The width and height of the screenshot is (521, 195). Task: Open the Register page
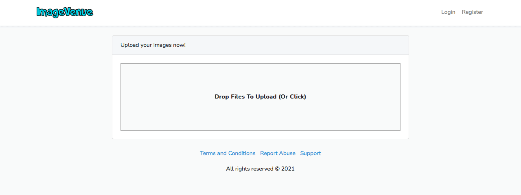click(472, 12)
